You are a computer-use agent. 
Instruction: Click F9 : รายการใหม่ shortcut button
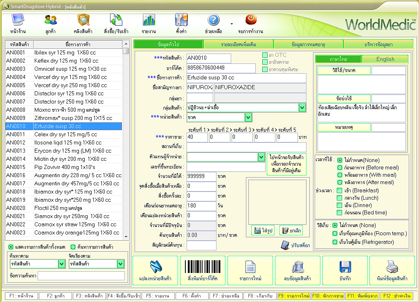pos(294,296)
